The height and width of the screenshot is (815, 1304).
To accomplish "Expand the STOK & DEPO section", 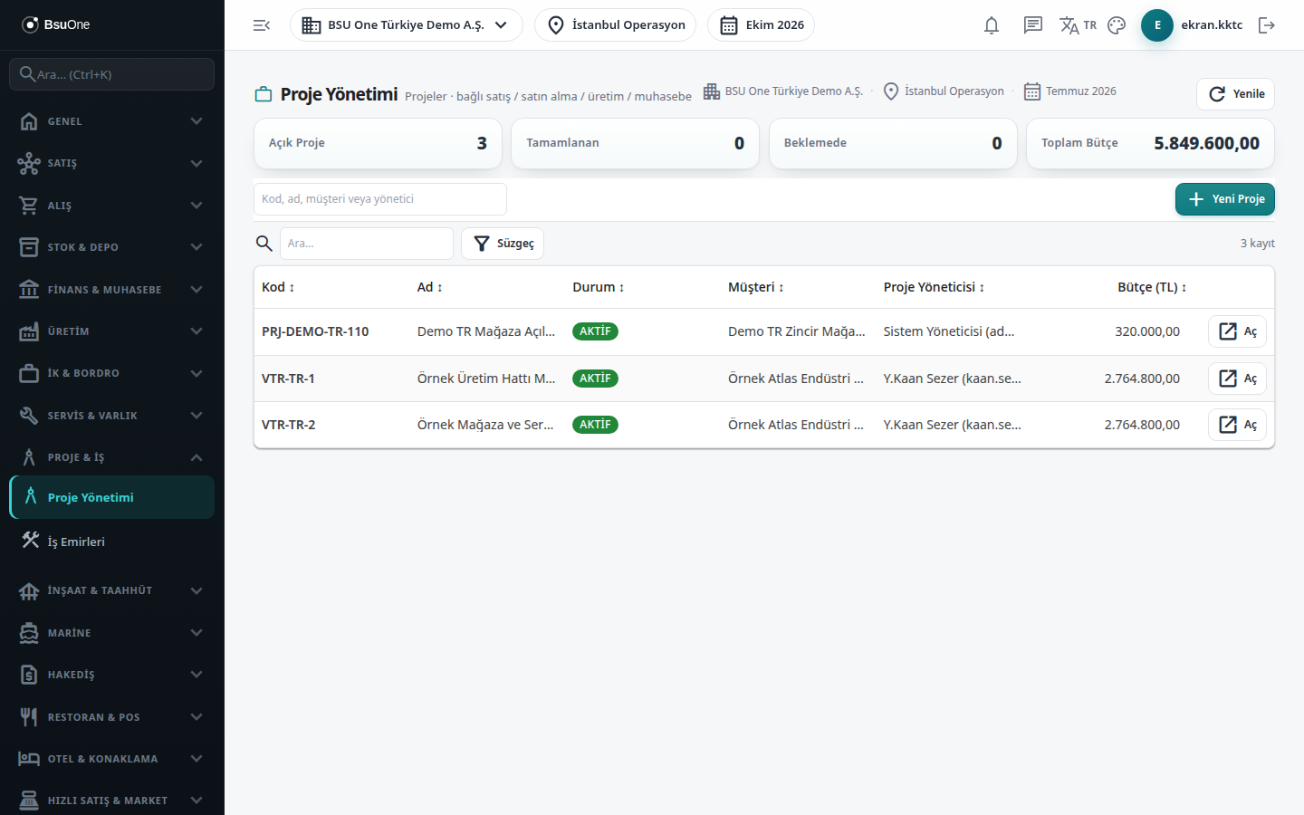I will click(x=112, y=247).
